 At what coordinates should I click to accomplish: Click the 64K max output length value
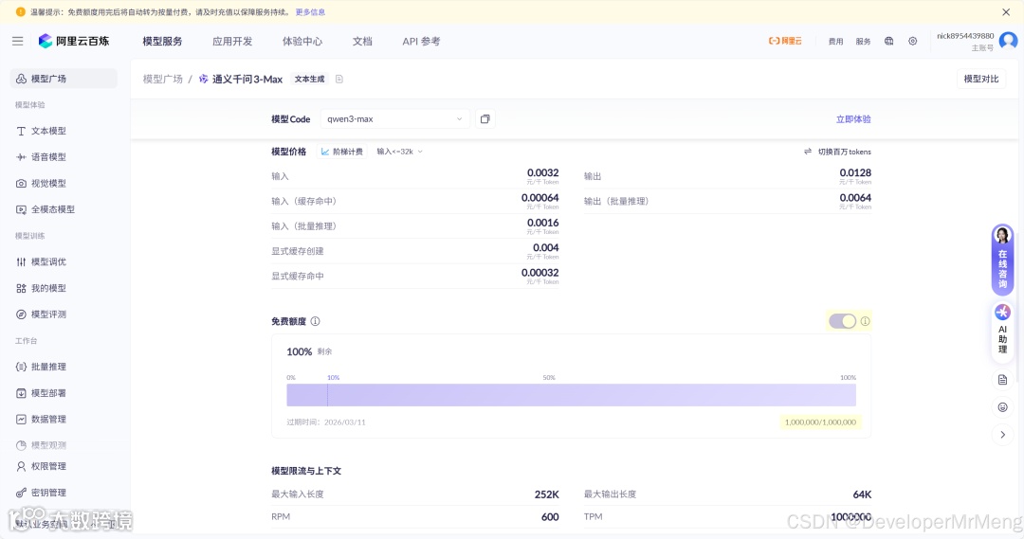point(862,494)
